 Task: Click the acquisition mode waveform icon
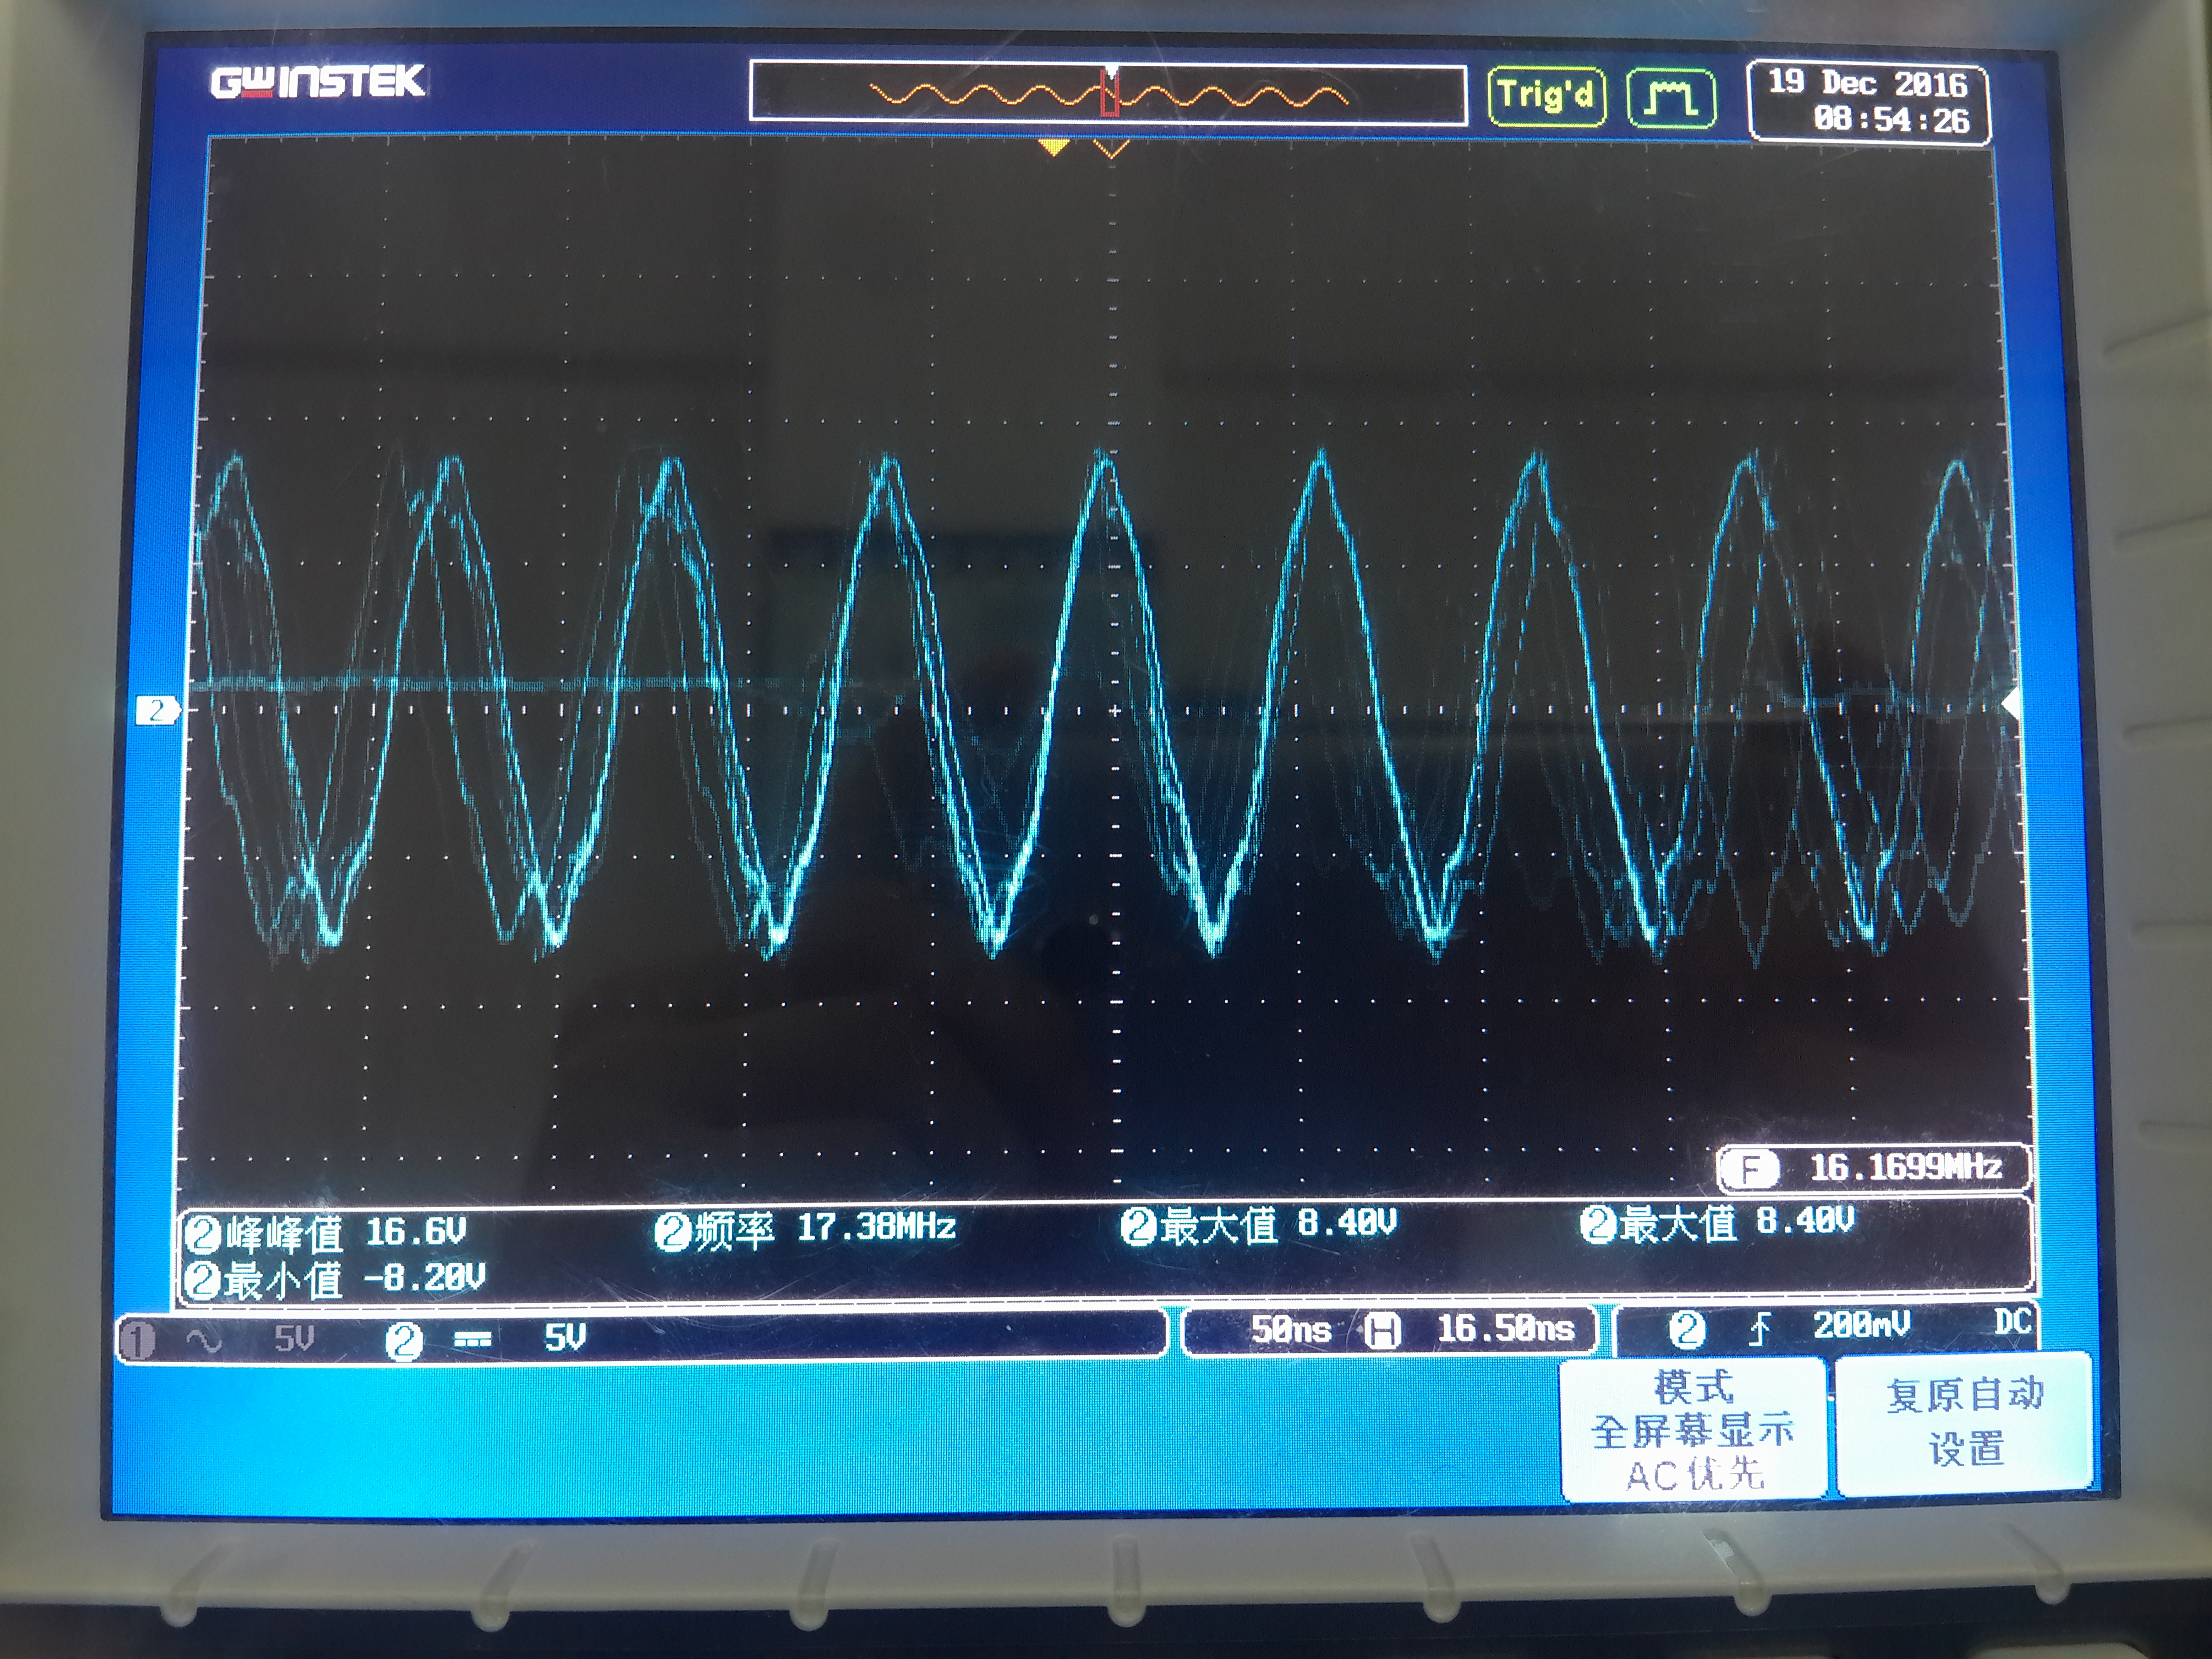click(1671, 98)
